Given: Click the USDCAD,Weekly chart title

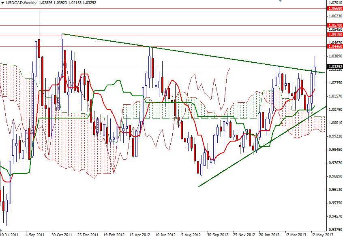Looking at the screenshot, I should (19, 2).
